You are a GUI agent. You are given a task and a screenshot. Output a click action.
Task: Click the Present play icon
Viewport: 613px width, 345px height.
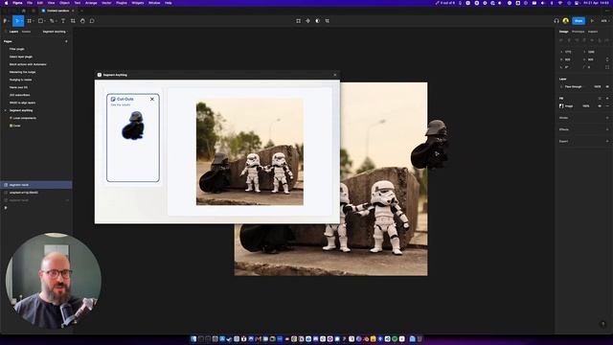(592, 21)
